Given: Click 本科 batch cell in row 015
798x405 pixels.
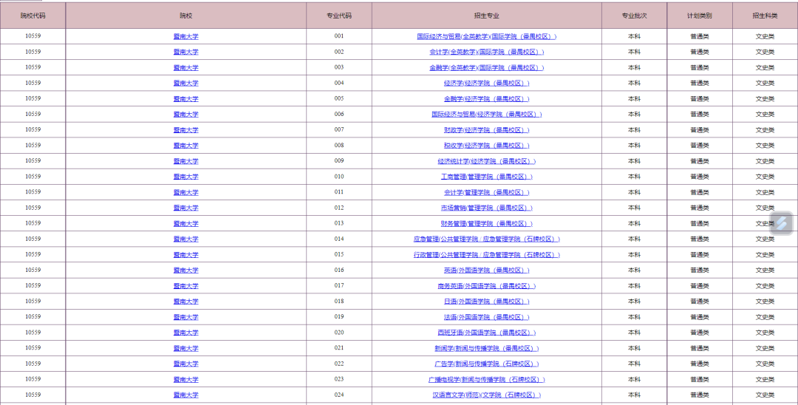Looking at the screenshot, I should click(x=634, y=254).
